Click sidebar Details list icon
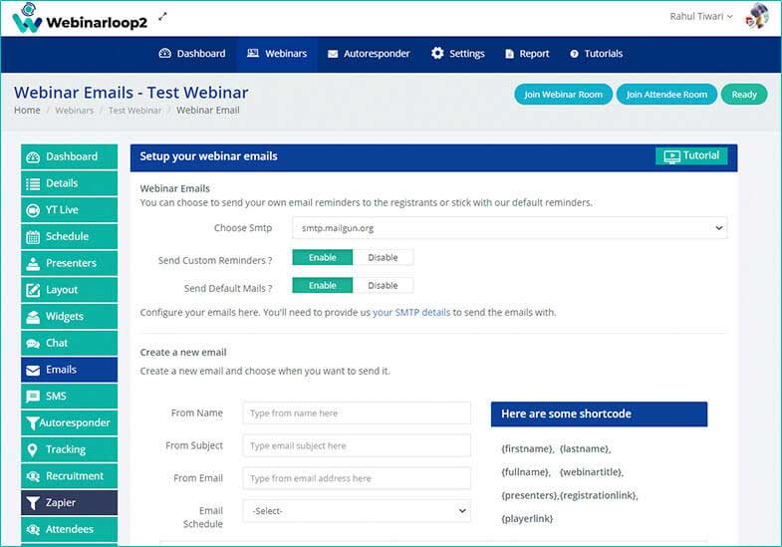Viewport: 782px width, 547px height. click(33, 184)
